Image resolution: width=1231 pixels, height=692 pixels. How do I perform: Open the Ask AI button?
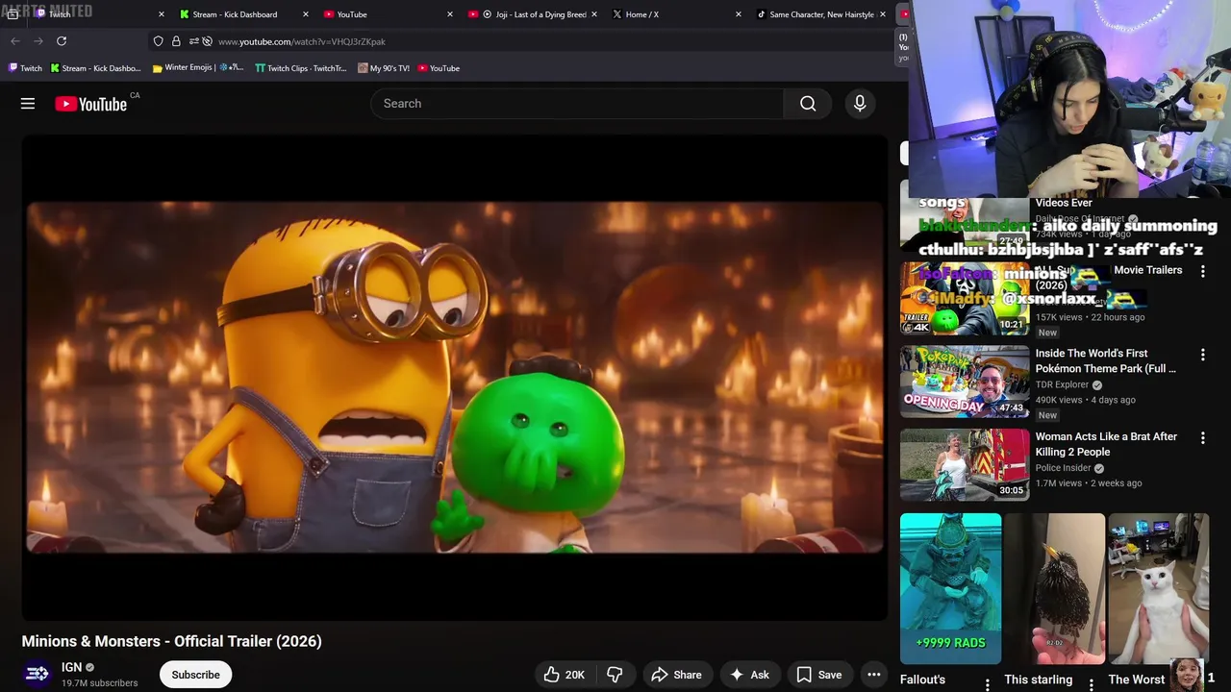749,675
